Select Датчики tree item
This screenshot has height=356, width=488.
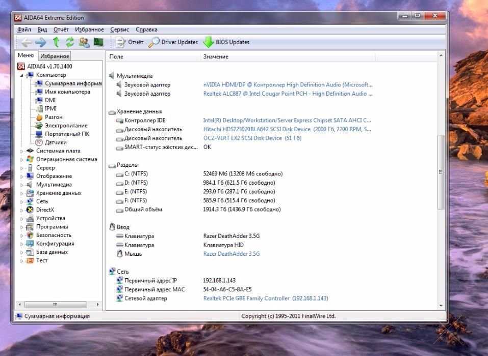coord(56,142)
